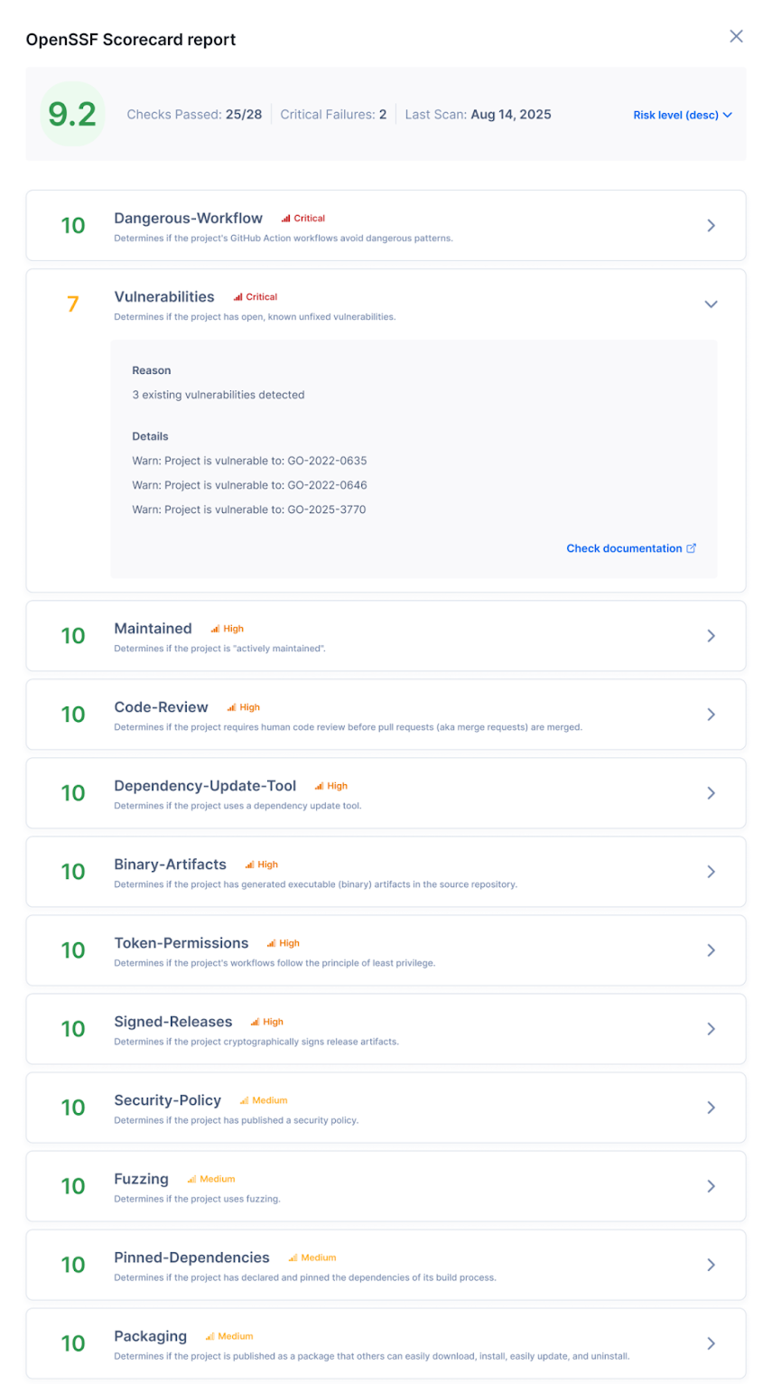Expand the Fuzzing check row
The image size is (772, 1384).
tap(711, 1186)
